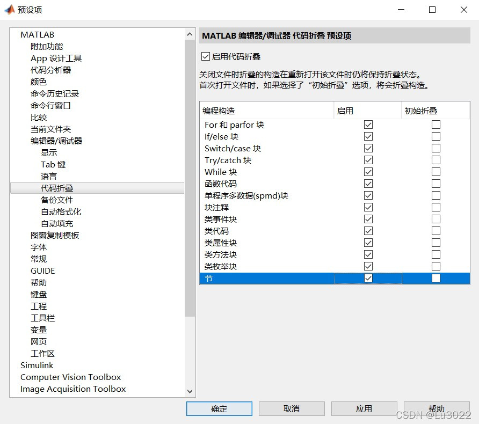Open 备份文件 preferences
Viewport: 479px width, 424px height.
(x=57, y=200)
